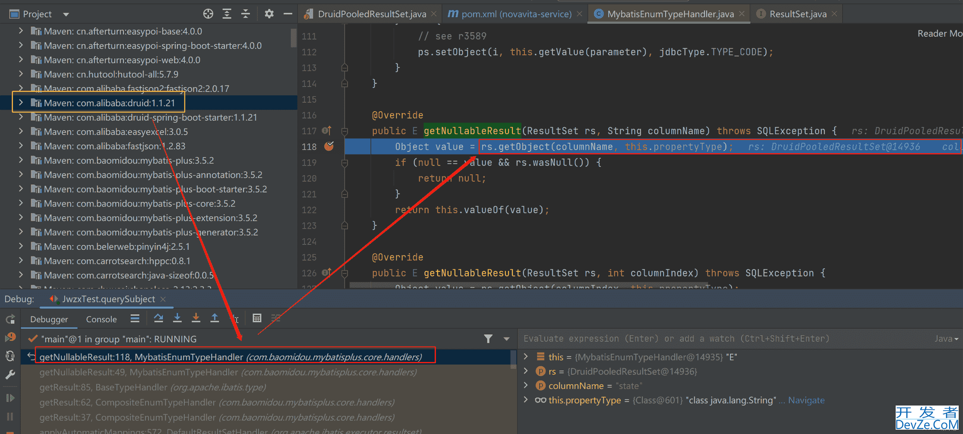
Task: Toggle code fold marker at line 126
Action: click(x=344, y=273)
